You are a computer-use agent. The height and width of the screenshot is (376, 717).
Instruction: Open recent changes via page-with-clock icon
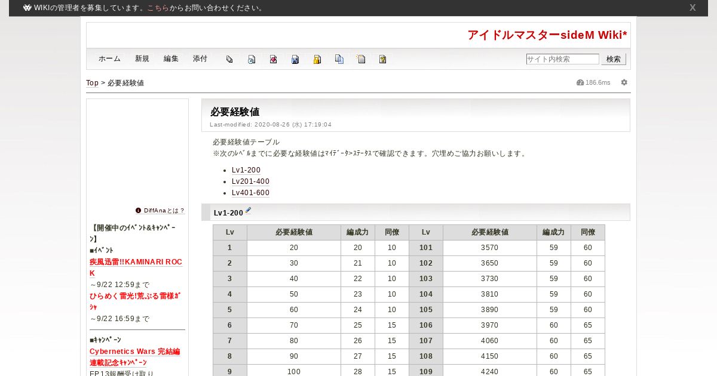pos(252,59)
